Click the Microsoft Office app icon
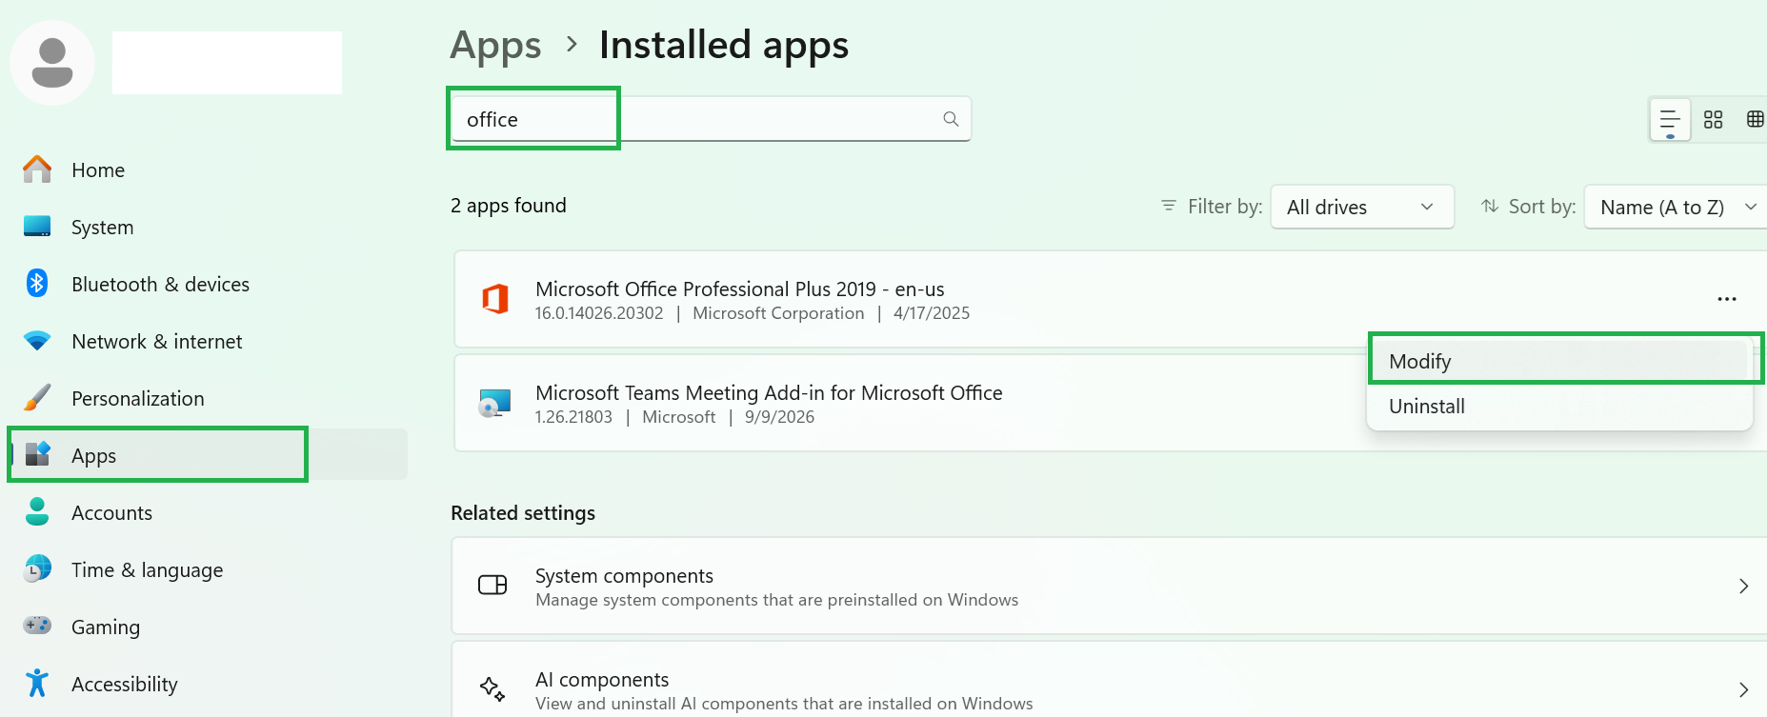This screenshot has height=717, width=1767. (x=495, y=299)
